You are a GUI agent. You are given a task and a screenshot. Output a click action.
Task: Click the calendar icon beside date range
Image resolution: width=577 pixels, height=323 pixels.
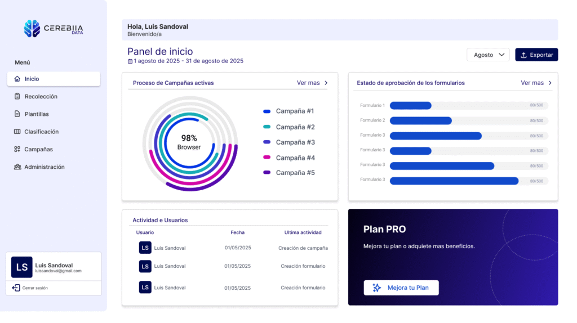130,61
